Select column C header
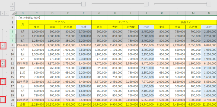 click(37, 13)
